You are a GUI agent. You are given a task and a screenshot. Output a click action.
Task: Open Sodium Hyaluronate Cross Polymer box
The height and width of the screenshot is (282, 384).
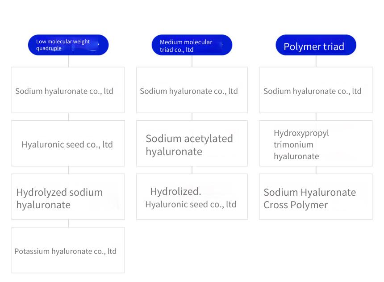(x=316, y=197)
